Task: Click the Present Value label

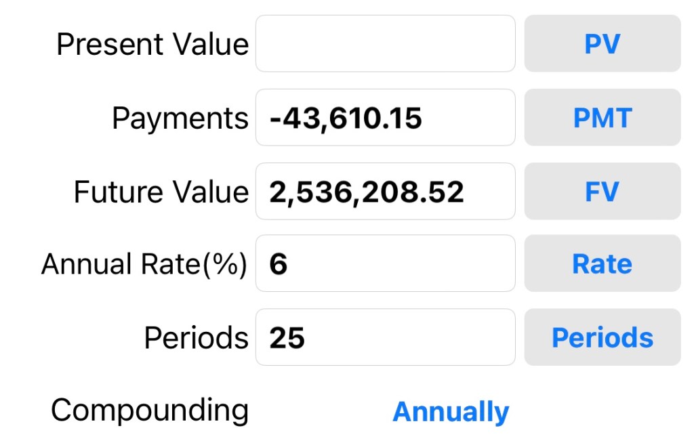Action: [x=152, y=45]
